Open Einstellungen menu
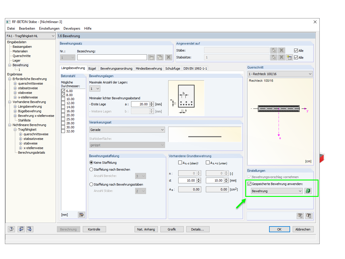Viewport: 345px width, 259px height. pos(49,28)
